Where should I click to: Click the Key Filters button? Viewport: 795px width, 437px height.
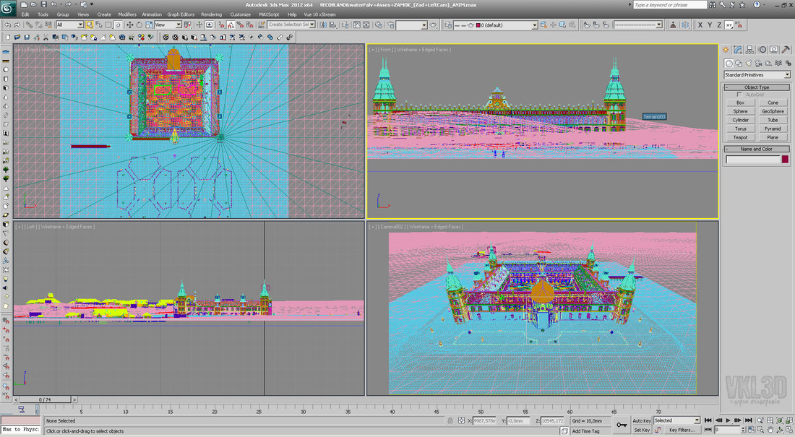(x=682, y=430)
